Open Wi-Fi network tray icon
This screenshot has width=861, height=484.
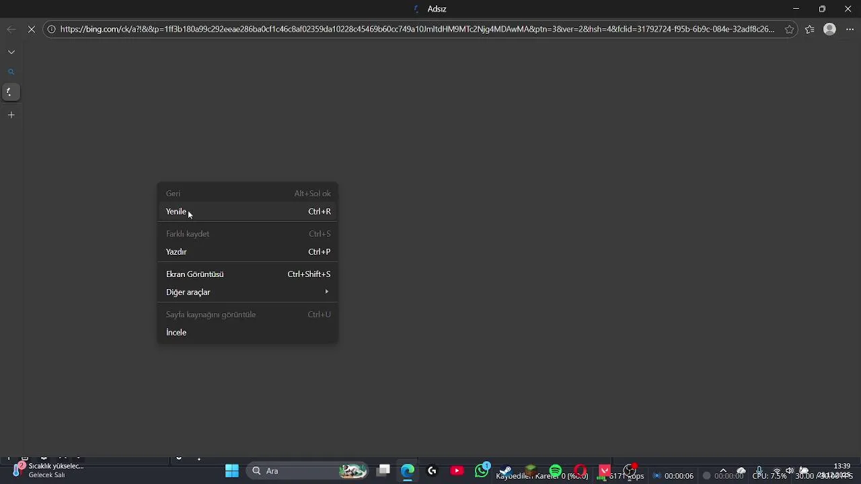pyautogui.click(x=777, y=471)
